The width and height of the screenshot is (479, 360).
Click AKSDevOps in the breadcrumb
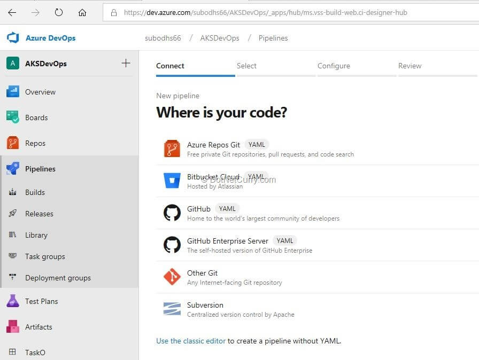[220, 38]
